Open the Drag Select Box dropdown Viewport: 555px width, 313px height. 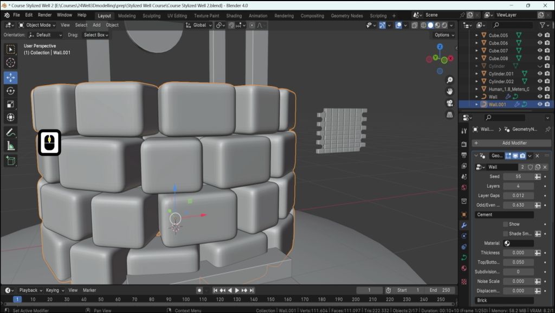click(x=95, y=35)
